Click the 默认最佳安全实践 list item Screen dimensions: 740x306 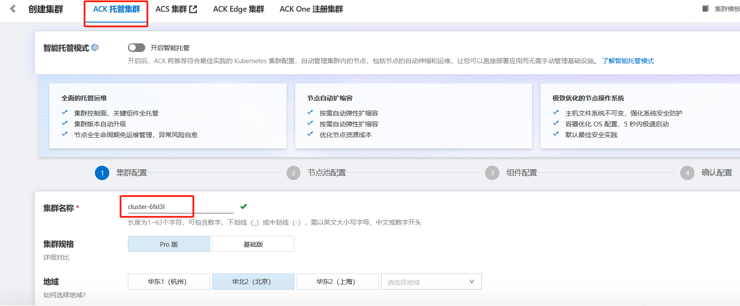(x=591, y=135)
